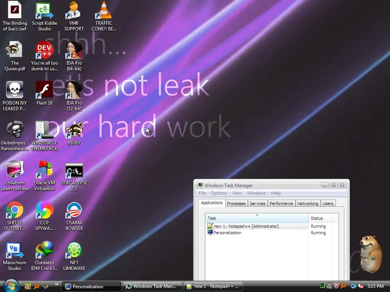This screenshot has width=390, height=292.
Task: Select the Personalization task row
Action: point(257,233)
